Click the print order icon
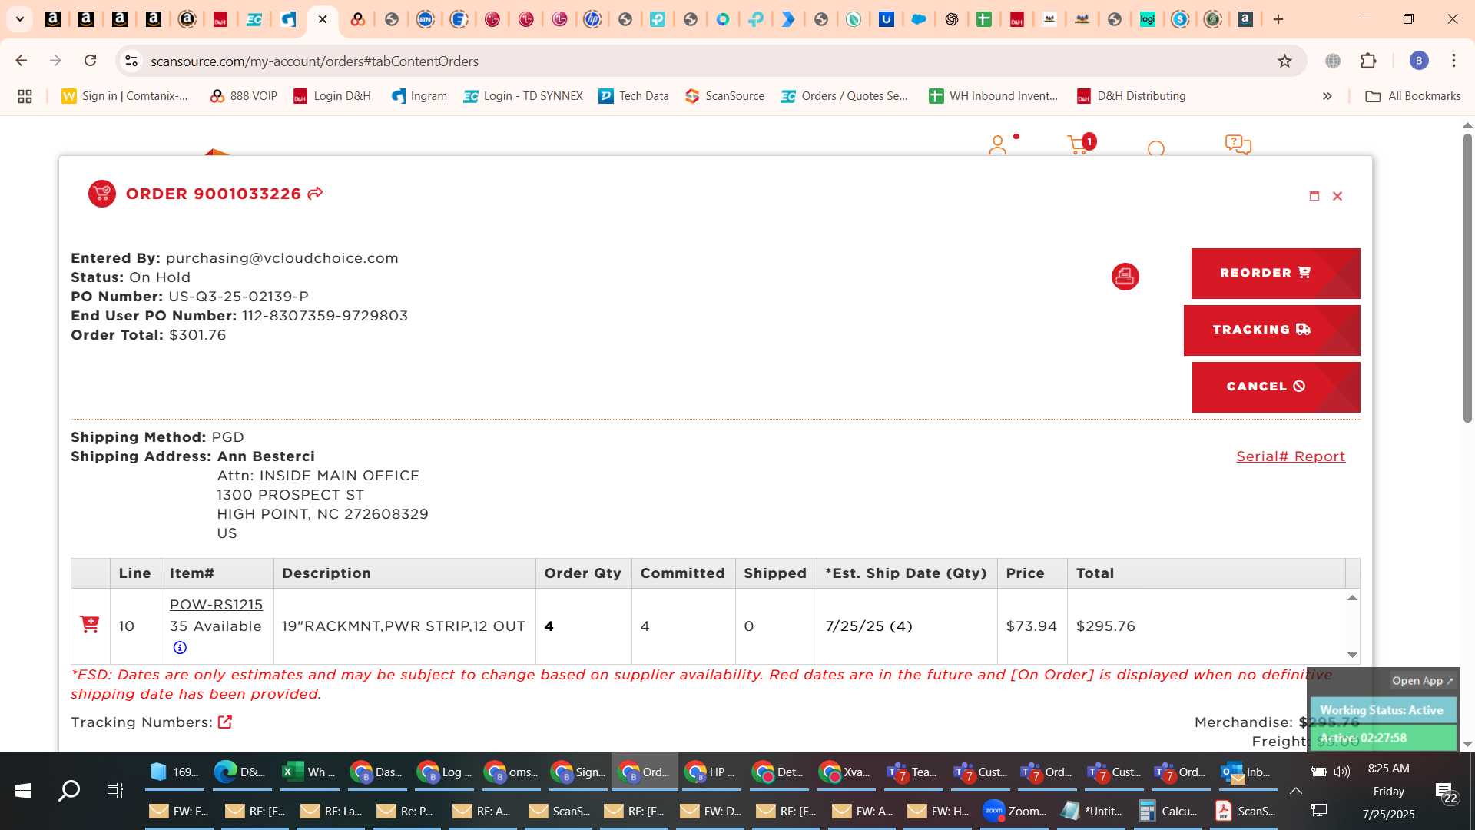The height and width of the screenshot is (830, 1475). pyautogui.click(x=1125, y=277)
